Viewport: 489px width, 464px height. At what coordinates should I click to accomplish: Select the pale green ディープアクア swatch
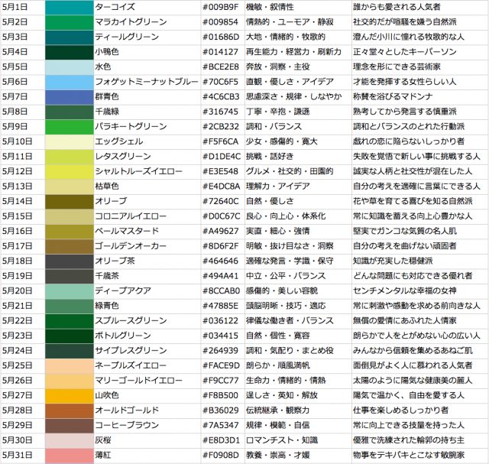69,291
